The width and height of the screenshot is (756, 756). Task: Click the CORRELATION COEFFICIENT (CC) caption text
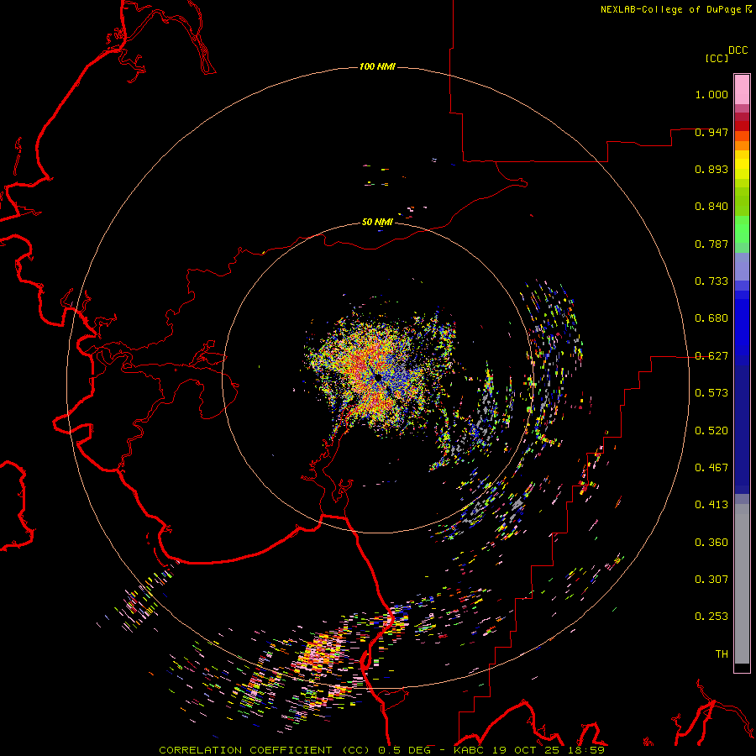click(x=265, y=750)
